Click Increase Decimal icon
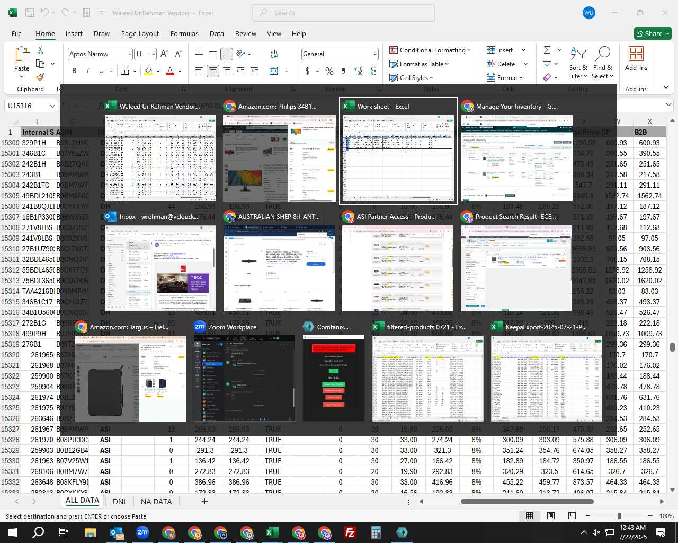This screenshot has width=678, height=543. click(x=359, y=71)
